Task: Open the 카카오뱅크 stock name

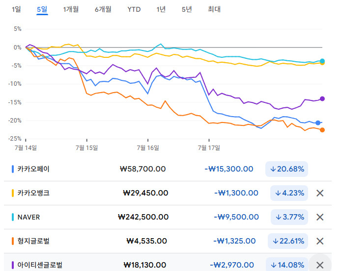Action: (x=33, y=193)
